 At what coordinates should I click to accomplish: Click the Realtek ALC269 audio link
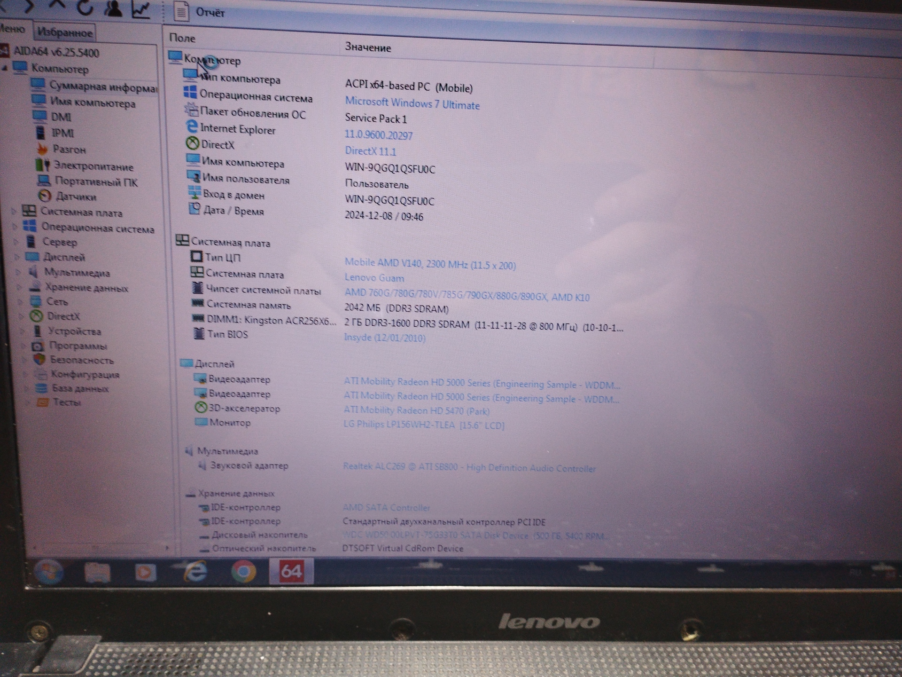tap(469, 467)
